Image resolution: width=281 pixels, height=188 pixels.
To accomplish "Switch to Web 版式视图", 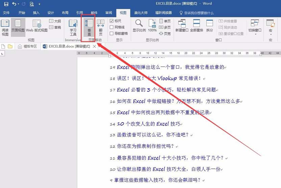I will (x=37, y=26).
